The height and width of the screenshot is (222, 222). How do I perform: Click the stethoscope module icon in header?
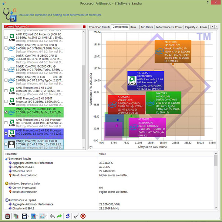tap(10, 15)
